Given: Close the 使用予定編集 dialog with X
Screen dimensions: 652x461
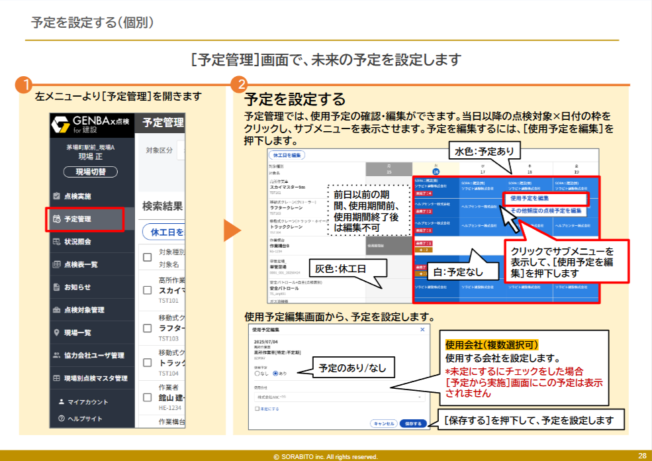Looking at the screenshot, I should [x=423, y=329].
